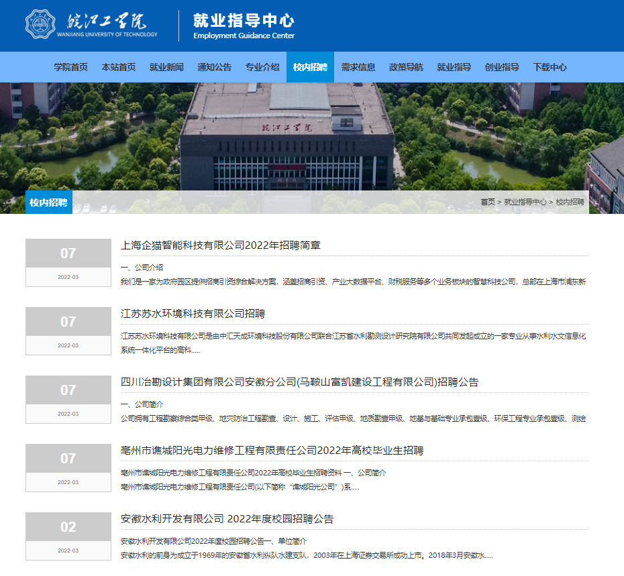Select 通知公告 in the navigation bar
The width and height of the screenshot is (624, 576).
[x=215, y=67]
